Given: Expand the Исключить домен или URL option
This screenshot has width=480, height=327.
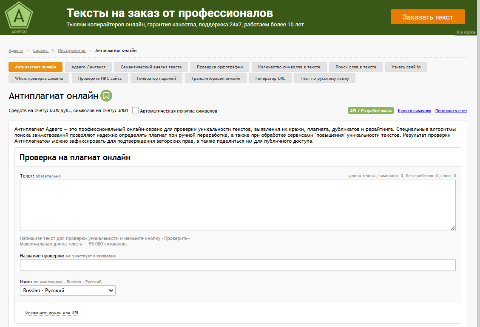Looking at the screenshot, I should 52,313.
